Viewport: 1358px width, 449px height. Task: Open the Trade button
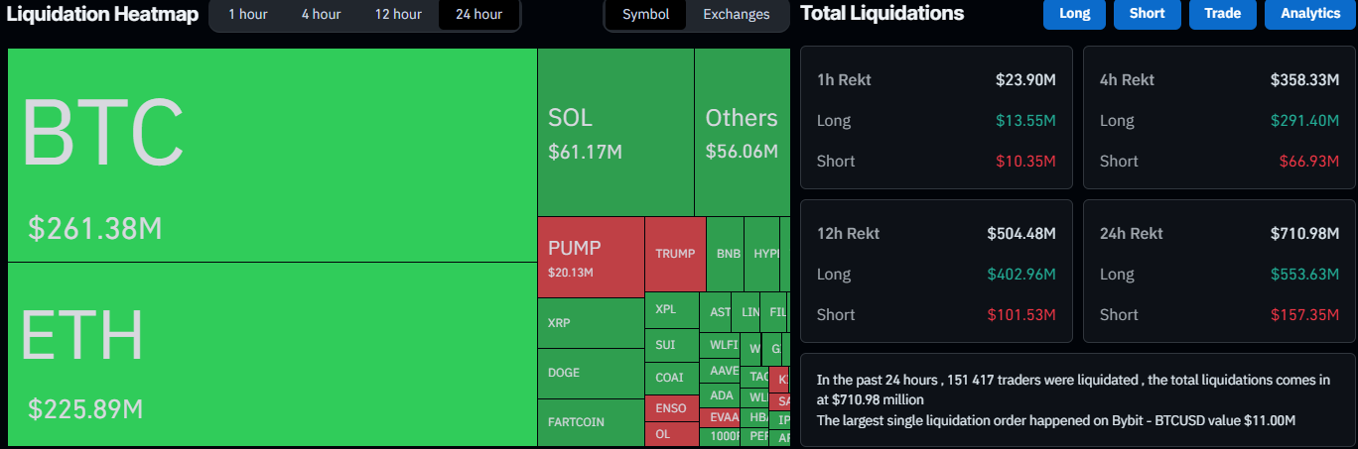1222,14
